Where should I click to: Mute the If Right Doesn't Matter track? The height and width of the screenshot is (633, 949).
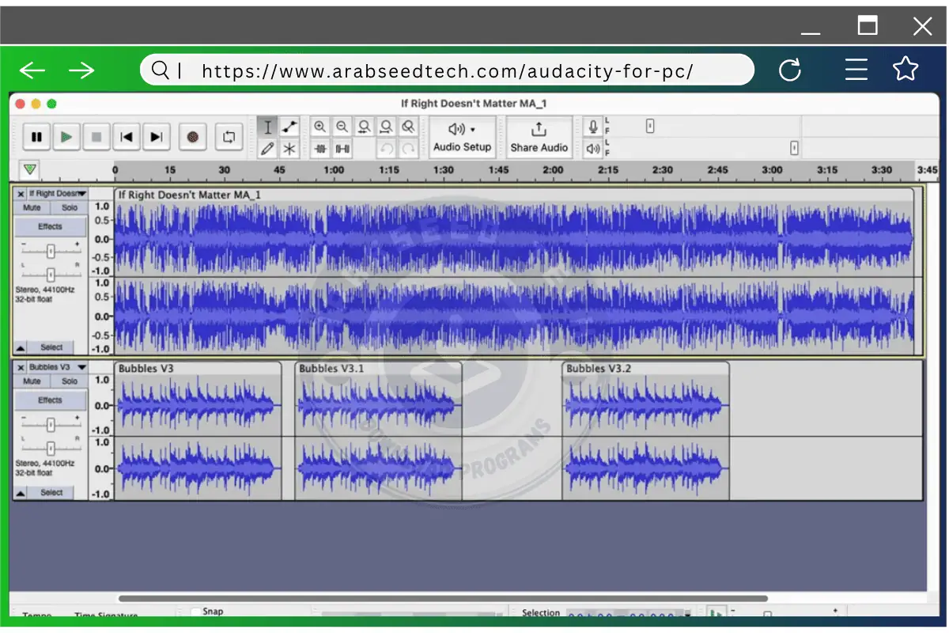32,208
